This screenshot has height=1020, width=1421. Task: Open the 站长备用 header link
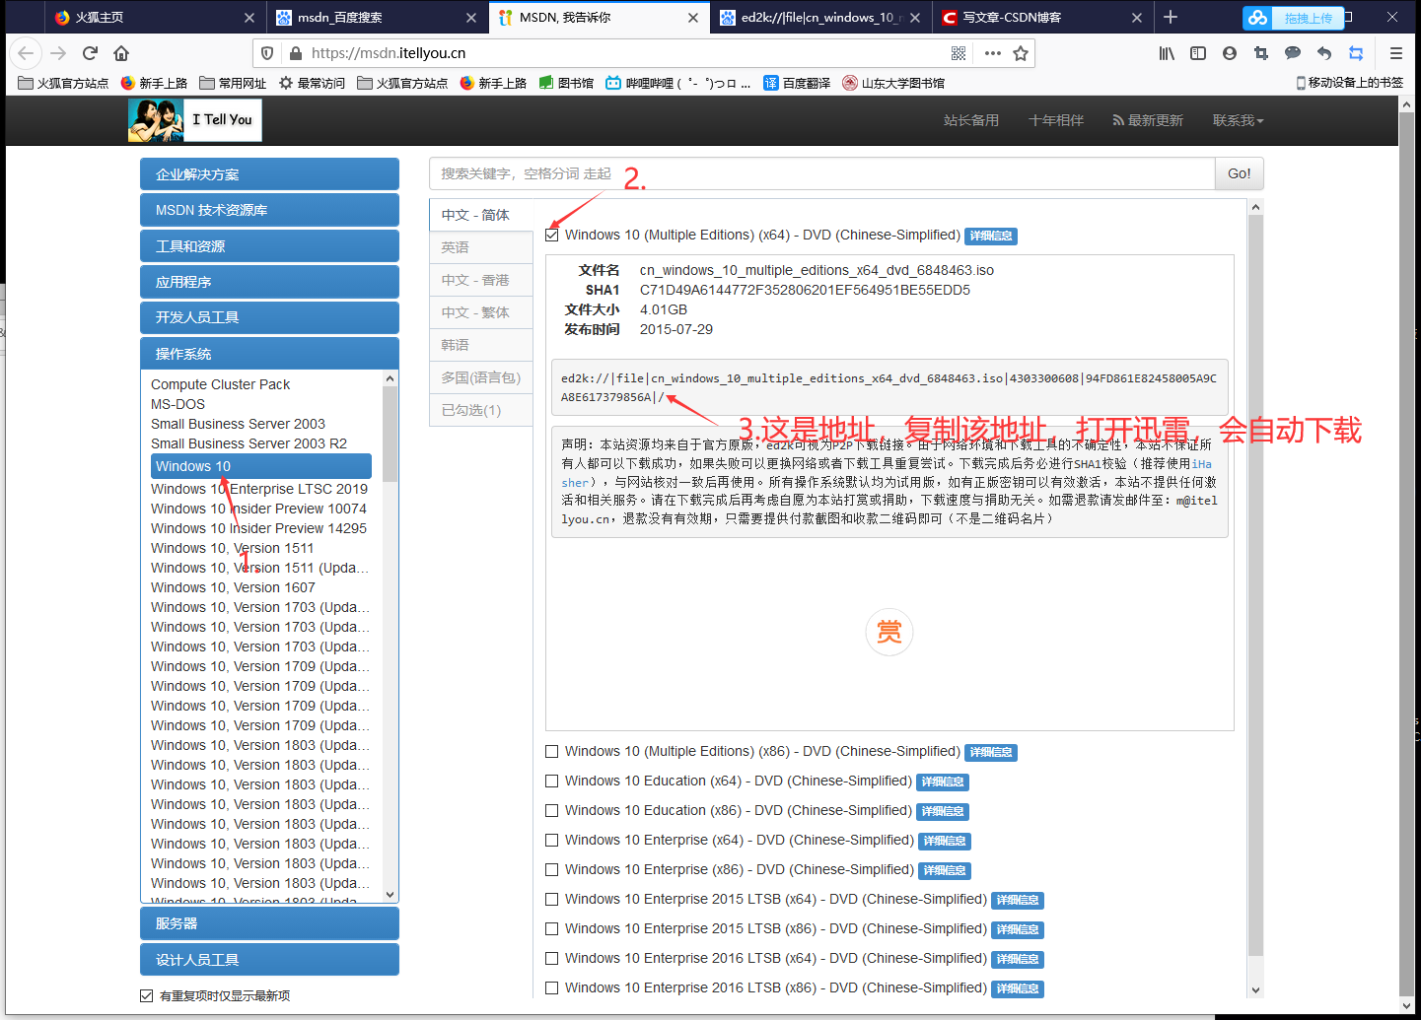tap(971, 120)
